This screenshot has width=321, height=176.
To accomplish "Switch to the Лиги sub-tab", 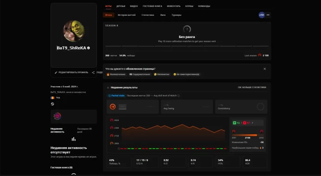I will click(163, 15).
